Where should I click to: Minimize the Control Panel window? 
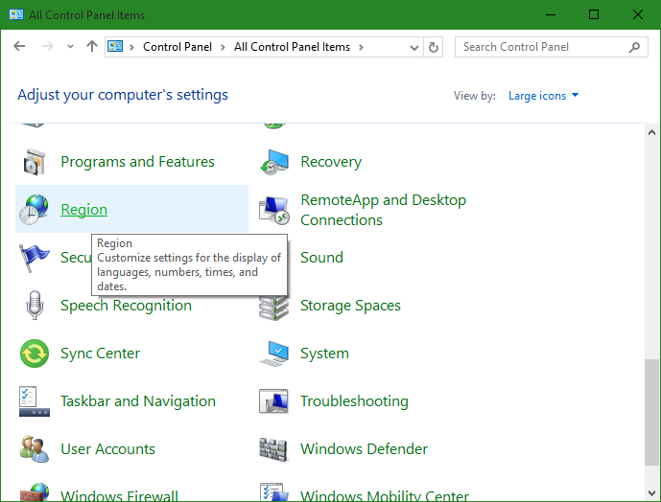point(550,14)
